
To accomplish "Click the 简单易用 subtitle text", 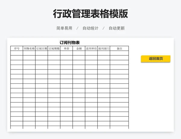I will click(x=64, y=28).
